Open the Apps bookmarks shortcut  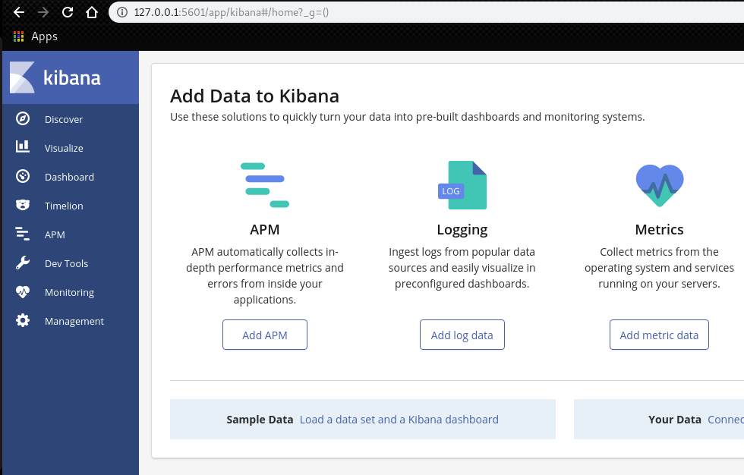[36, 36]
